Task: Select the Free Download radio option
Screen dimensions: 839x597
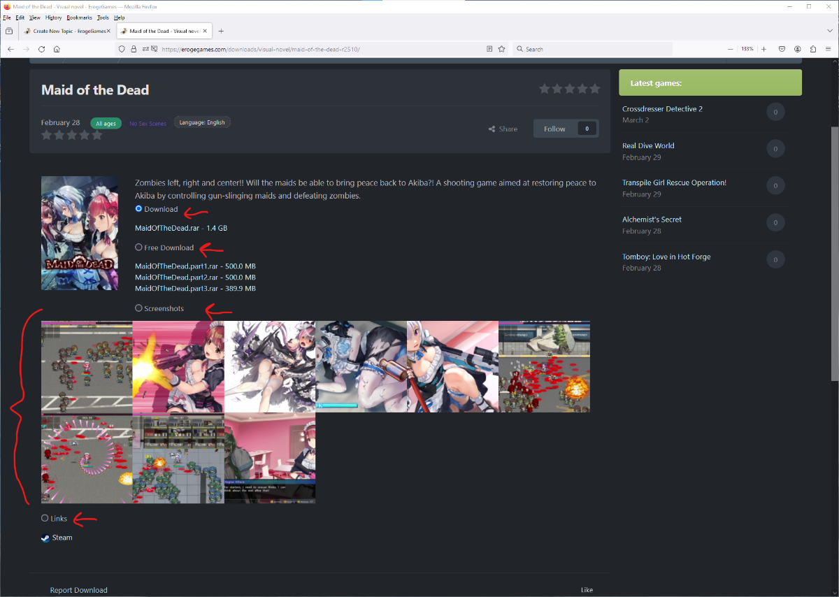Action: [x=138, y=247]
